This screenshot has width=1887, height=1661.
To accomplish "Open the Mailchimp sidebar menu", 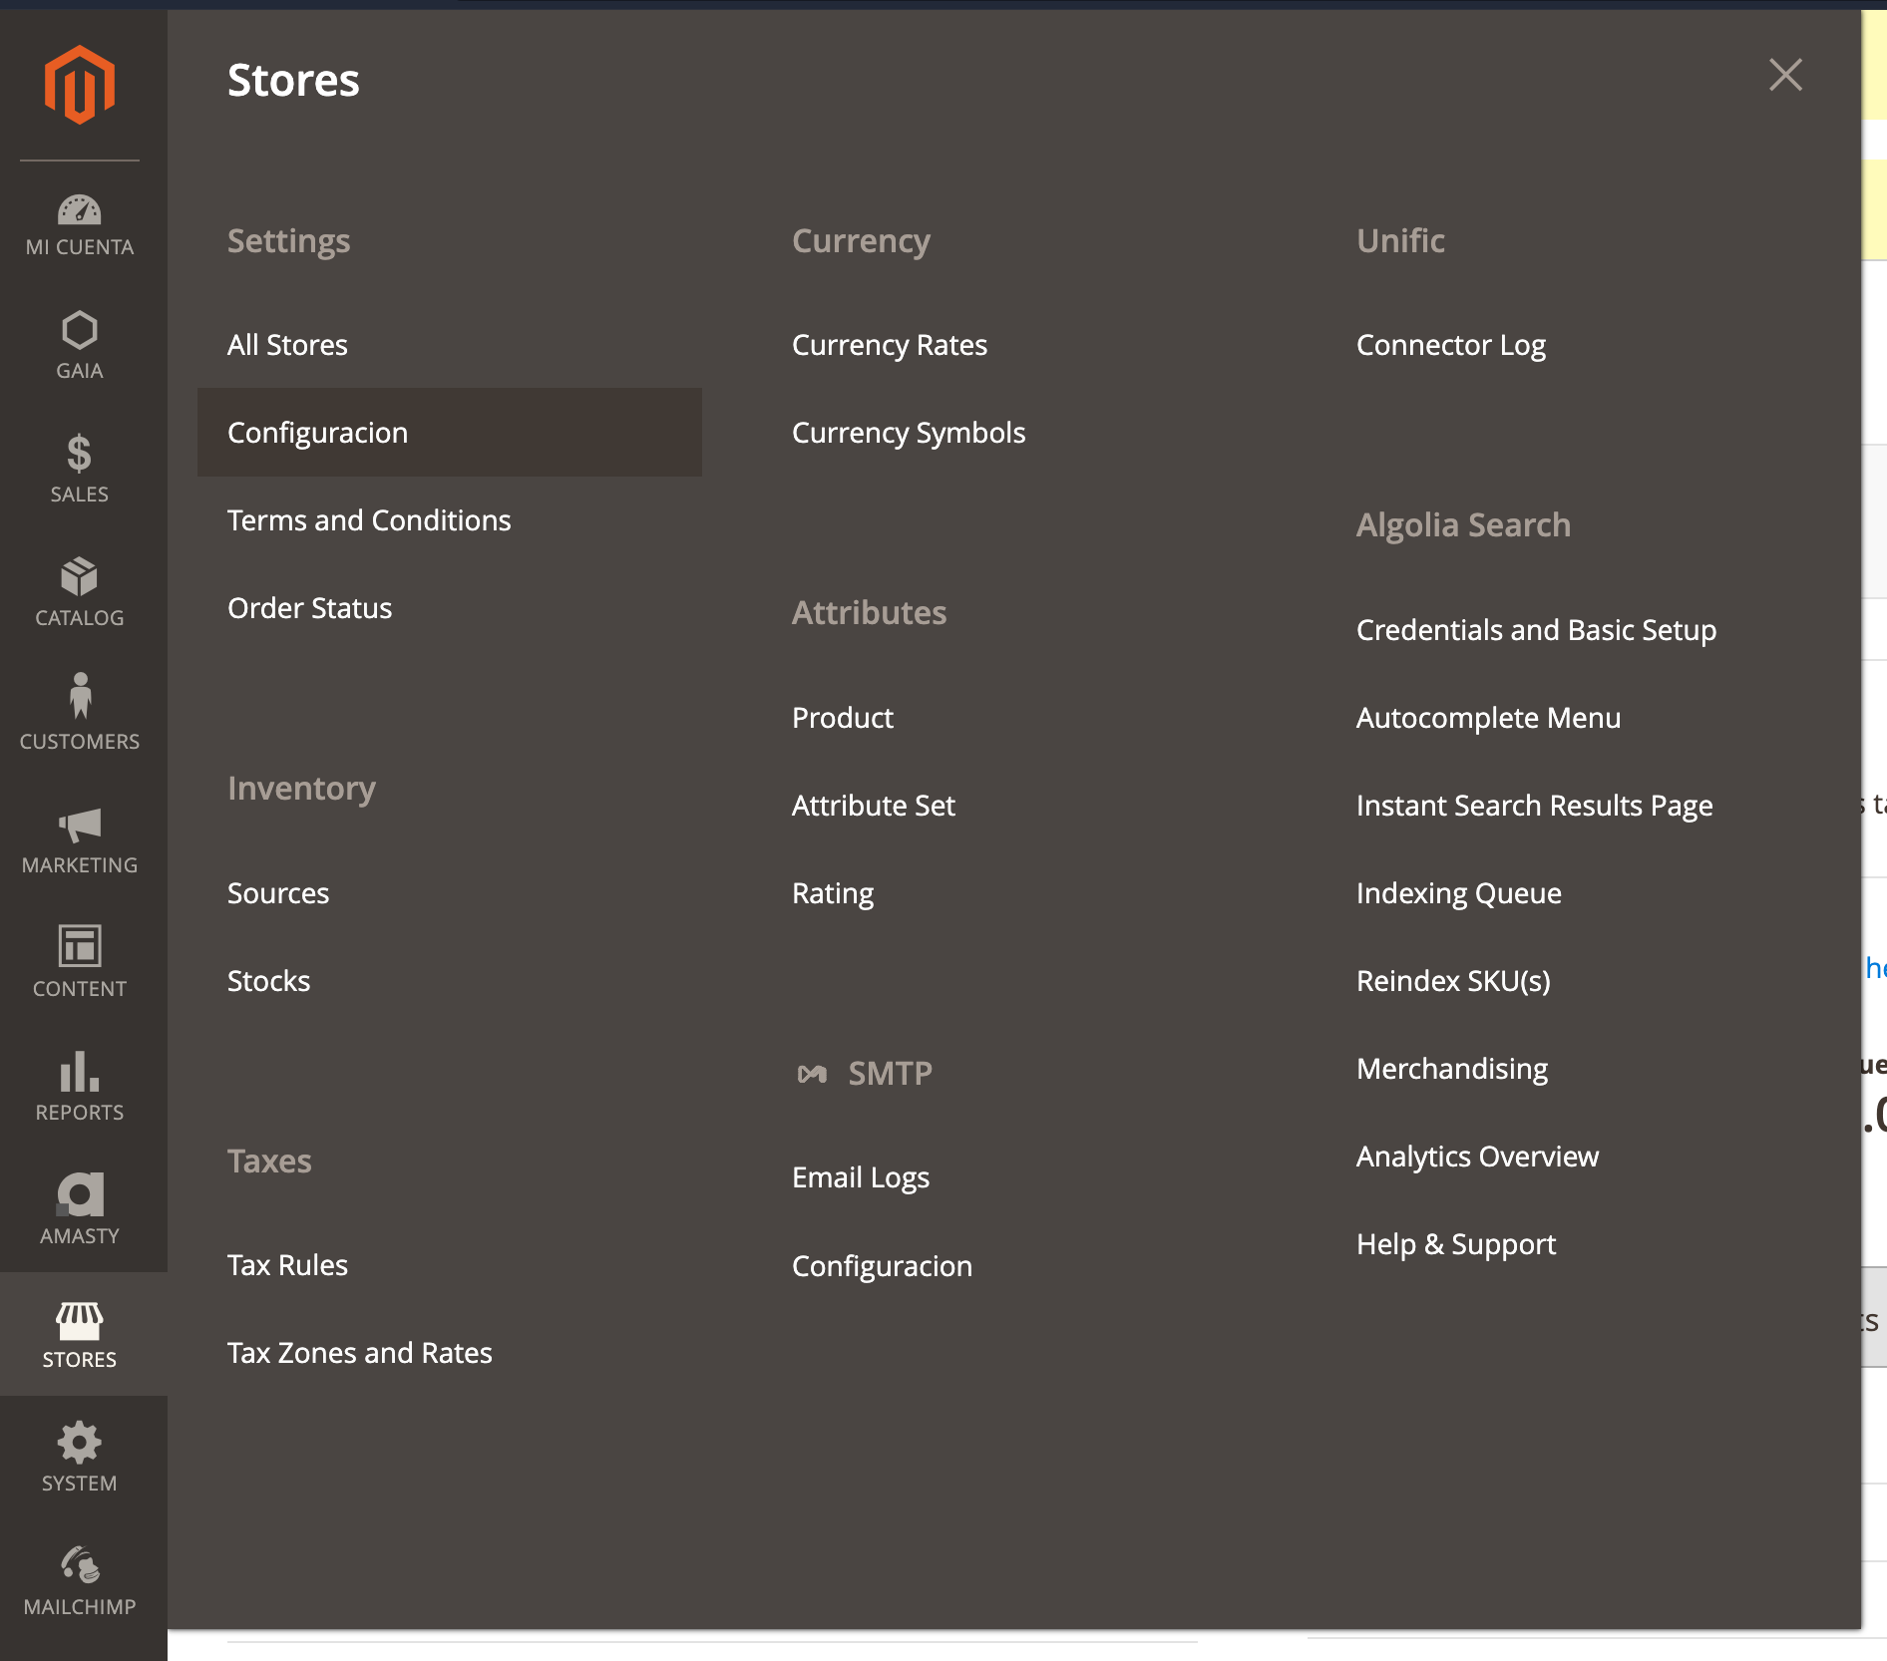I will (80, 1580).
